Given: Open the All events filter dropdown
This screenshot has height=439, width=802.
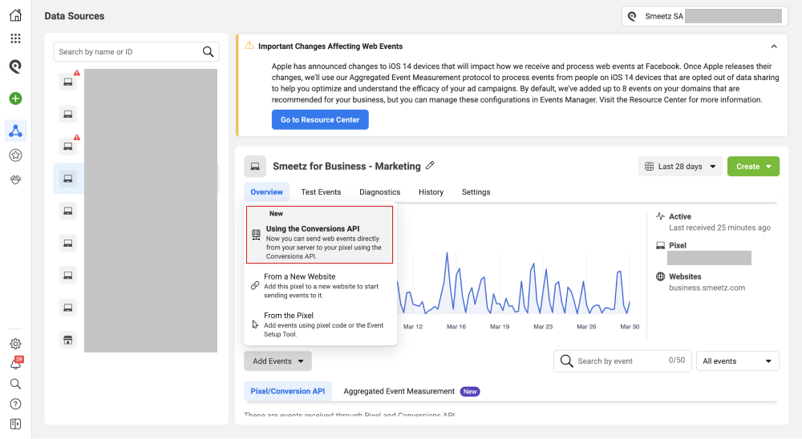Looking at the screenshot, I should click(738, 361).
